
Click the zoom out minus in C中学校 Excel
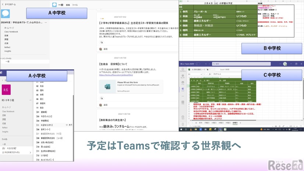tap(287, 126)
